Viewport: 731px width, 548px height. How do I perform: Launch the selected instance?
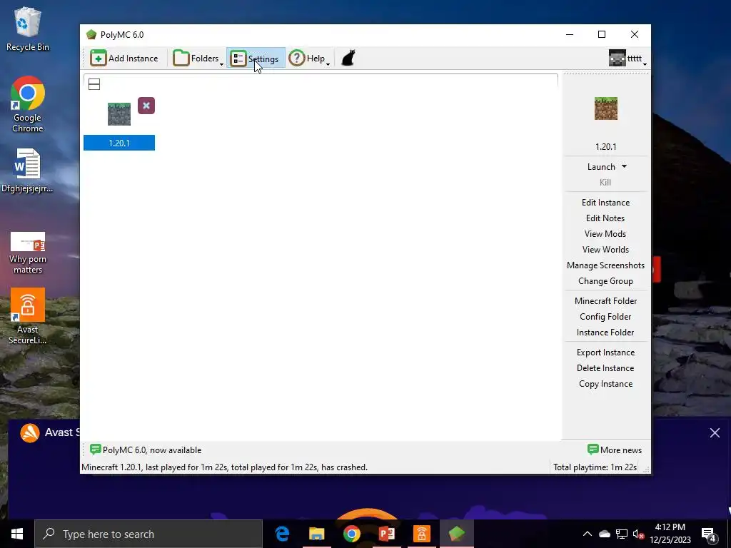pos(601,167)
